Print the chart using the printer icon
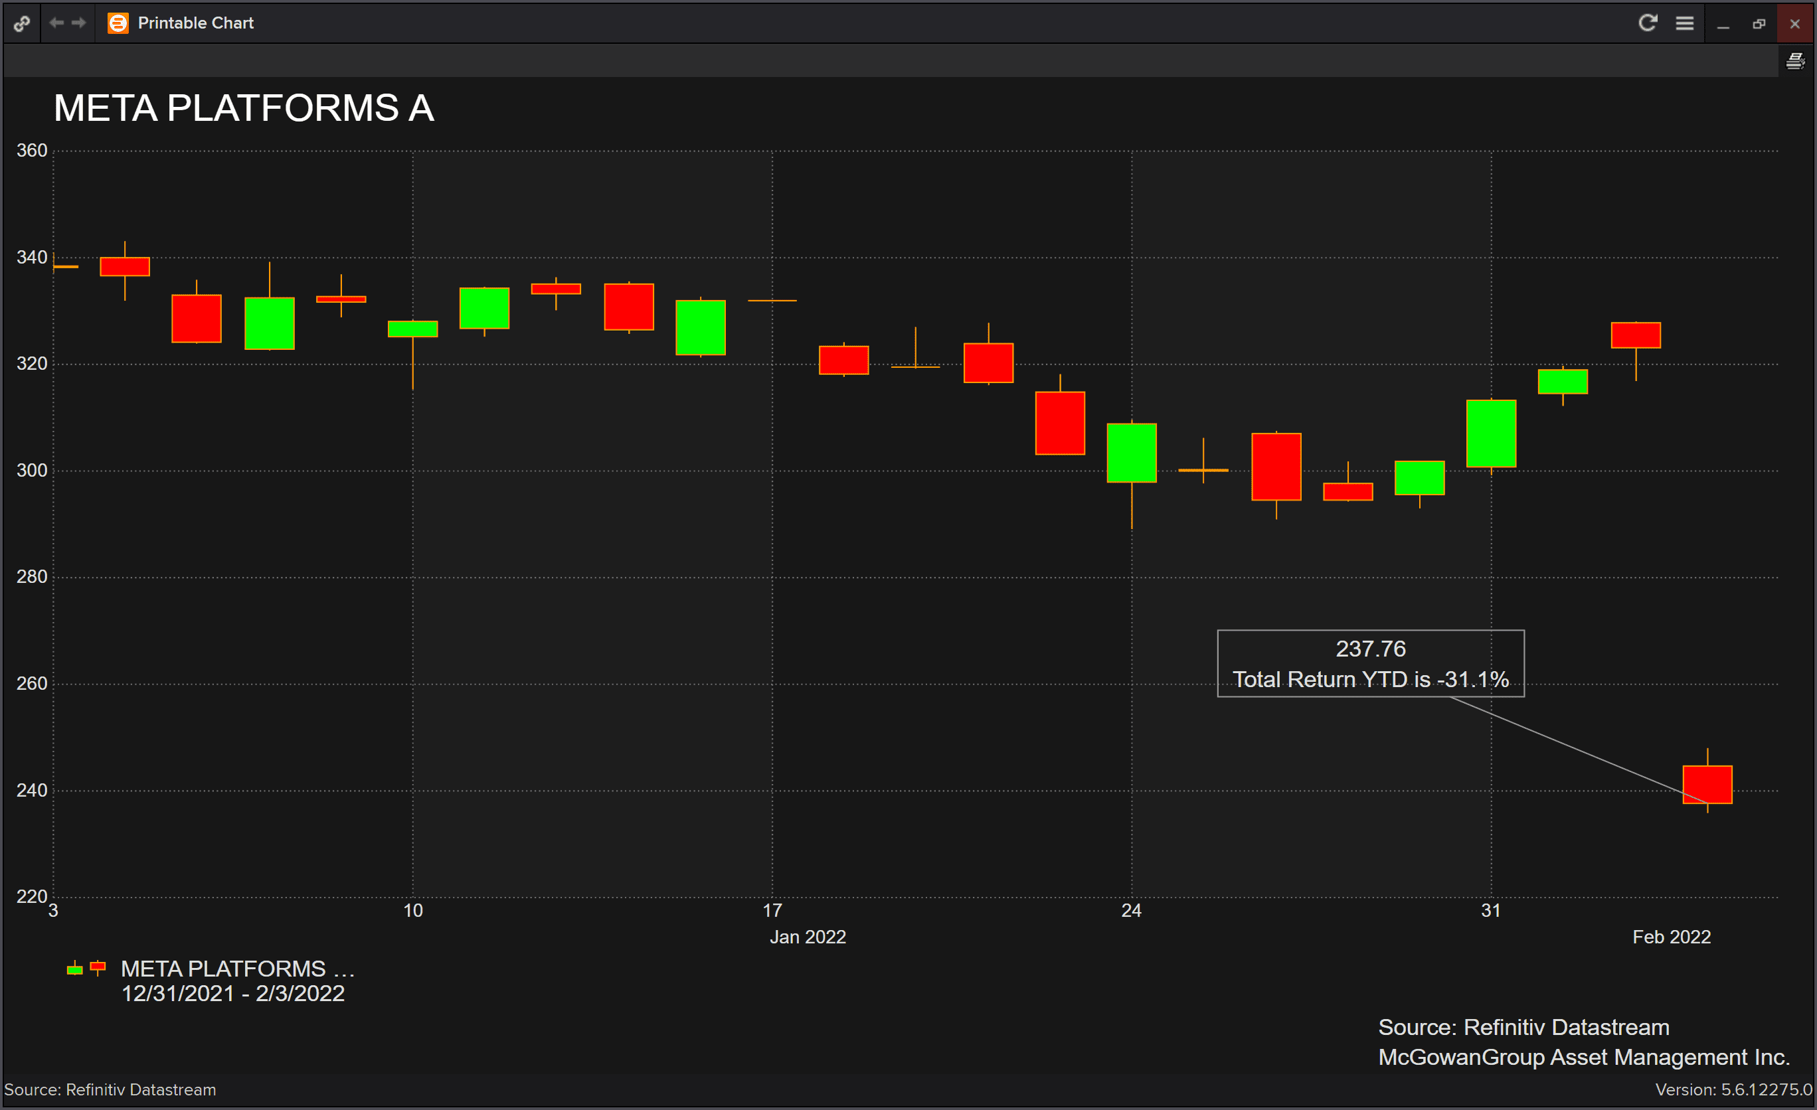This screenshot has width=1817, height=1110. [x=1796, y=61]
